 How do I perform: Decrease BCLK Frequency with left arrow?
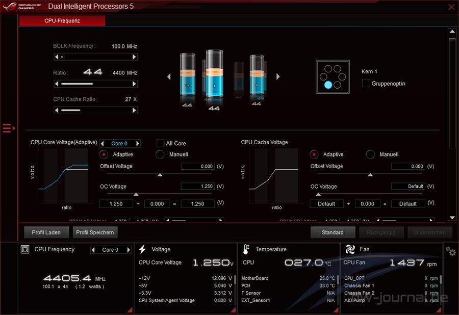(x=57, y=57)
